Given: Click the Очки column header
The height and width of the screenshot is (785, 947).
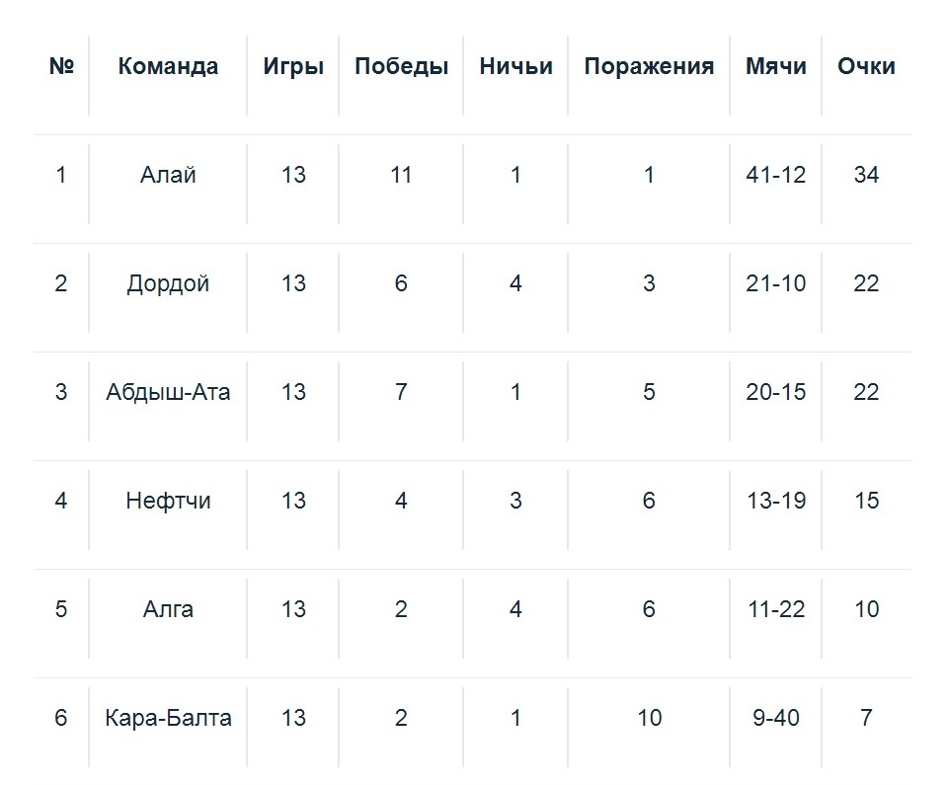Looking at the screenshot, I should coord(866,67).
